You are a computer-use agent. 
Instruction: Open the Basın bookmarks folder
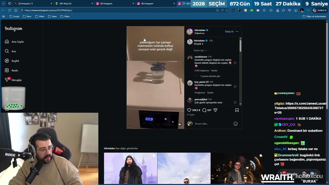pos(27,16)
